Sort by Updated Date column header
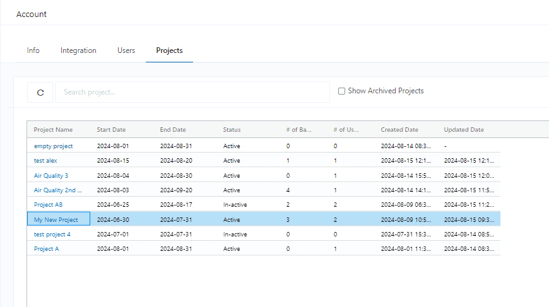The height and width of the screenshot is (307, 549). coord(464,130)
